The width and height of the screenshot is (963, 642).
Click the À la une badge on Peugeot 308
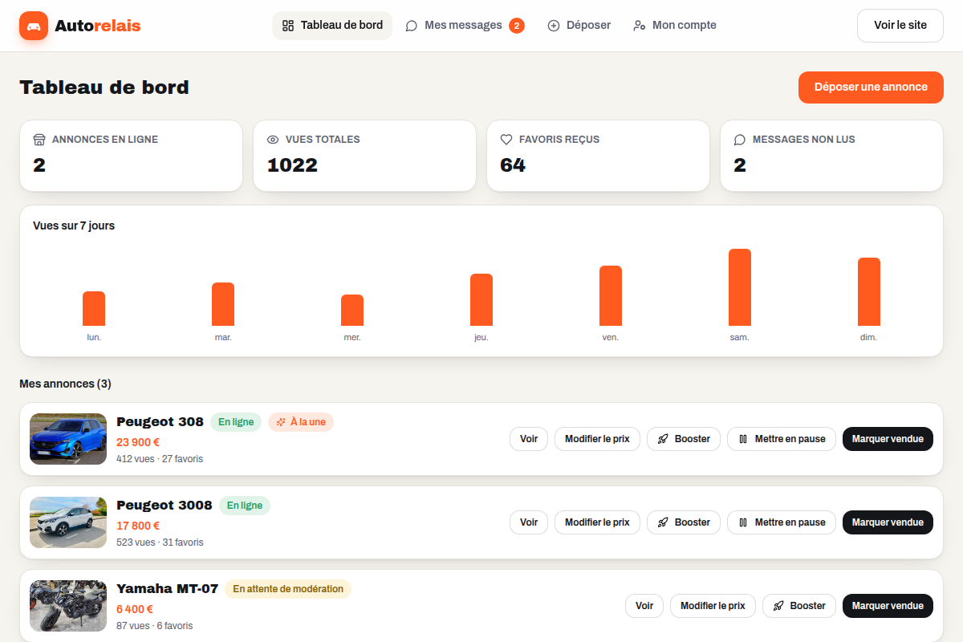(301, 422)
